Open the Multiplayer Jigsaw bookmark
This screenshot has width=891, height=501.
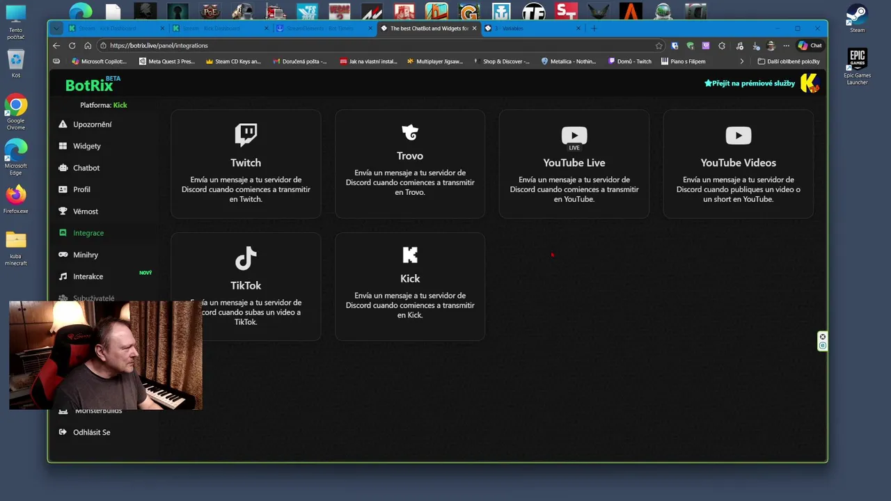435,61
